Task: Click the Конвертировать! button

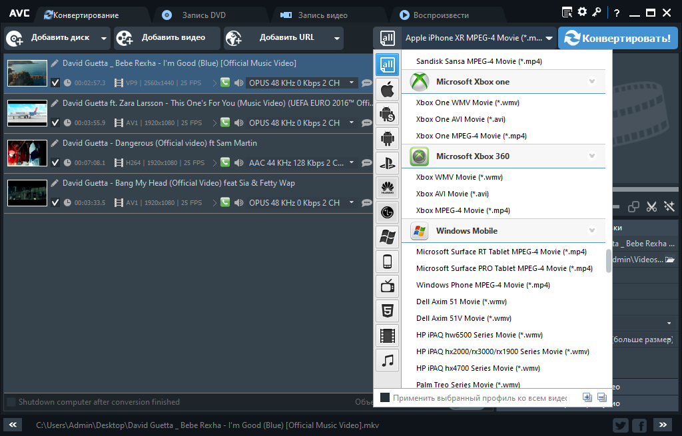Action: point(617,38)
